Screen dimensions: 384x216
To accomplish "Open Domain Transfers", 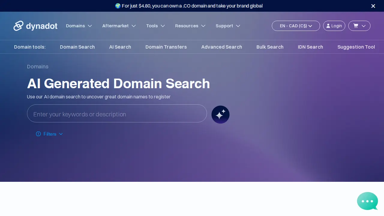I will pos(166,47).
